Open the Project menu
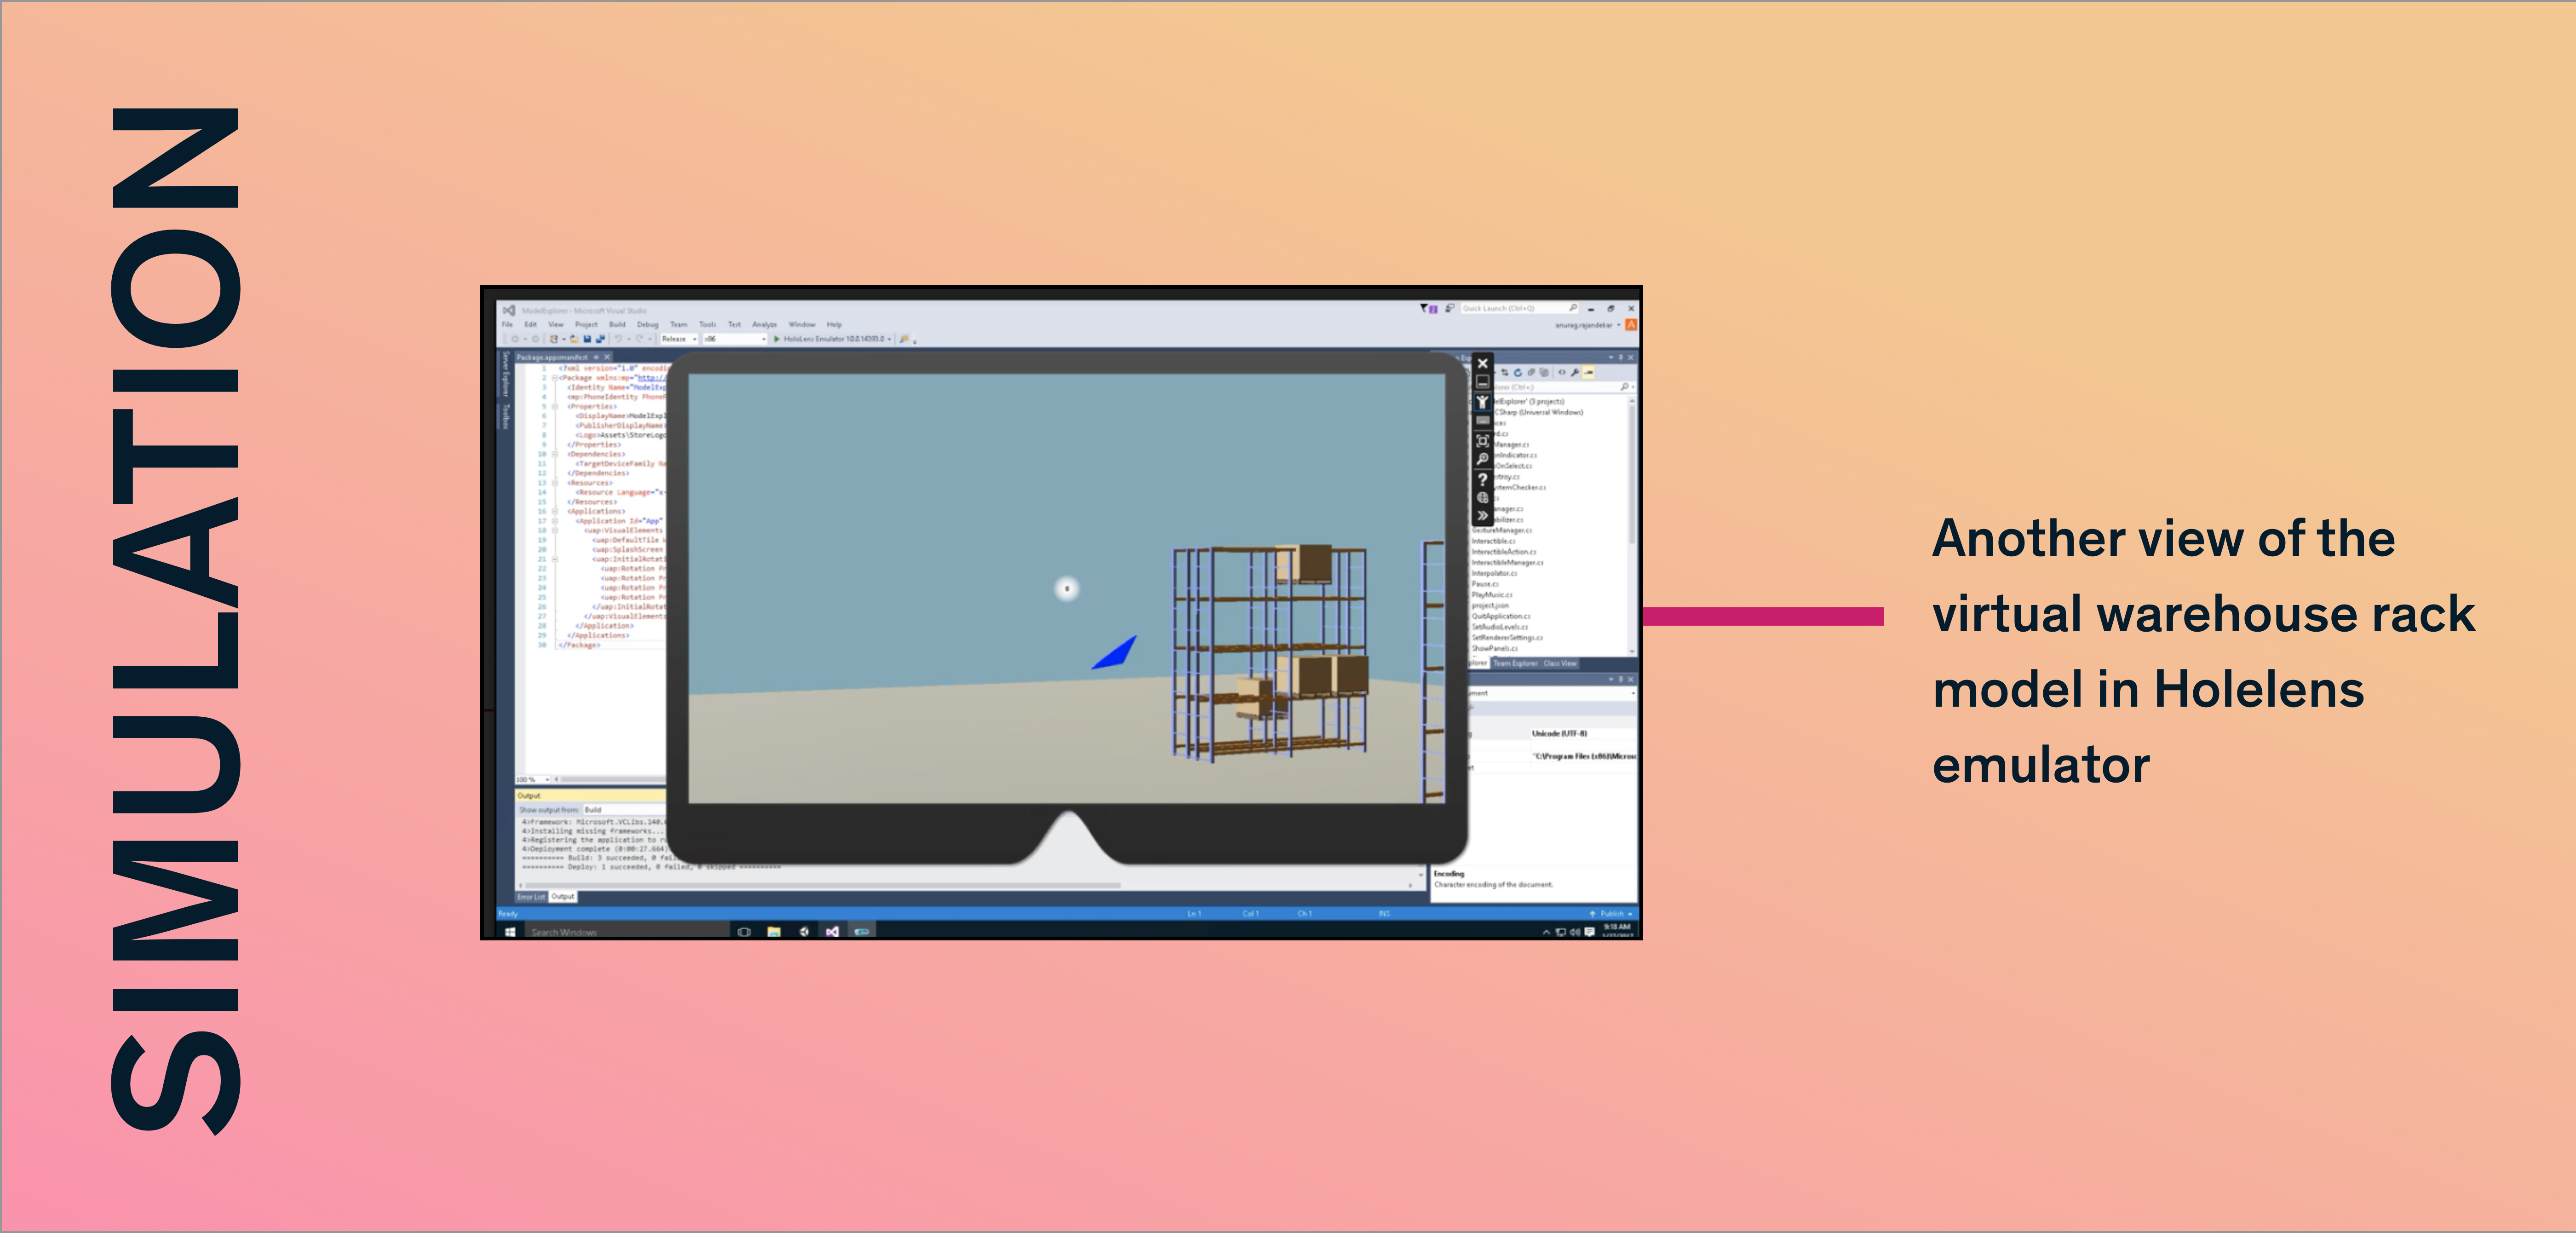The width and height of the screenshot is (2576, 1233). tap(586, 324)
